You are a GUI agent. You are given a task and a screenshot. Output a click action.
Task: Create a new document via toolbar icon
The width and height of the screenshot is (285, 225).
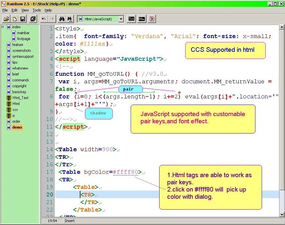(x=15, y=19)
